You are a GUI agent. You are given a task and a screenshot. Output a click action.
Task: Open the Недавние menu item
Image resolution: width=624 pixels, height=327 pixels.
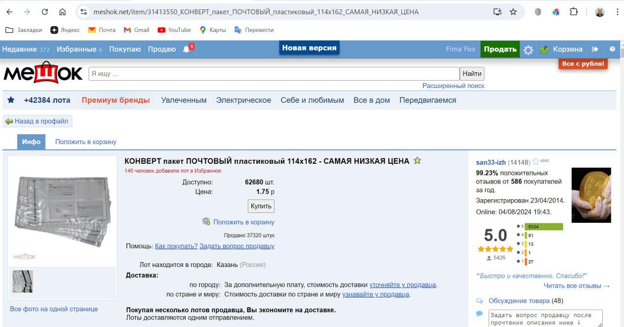pos(26,49)
